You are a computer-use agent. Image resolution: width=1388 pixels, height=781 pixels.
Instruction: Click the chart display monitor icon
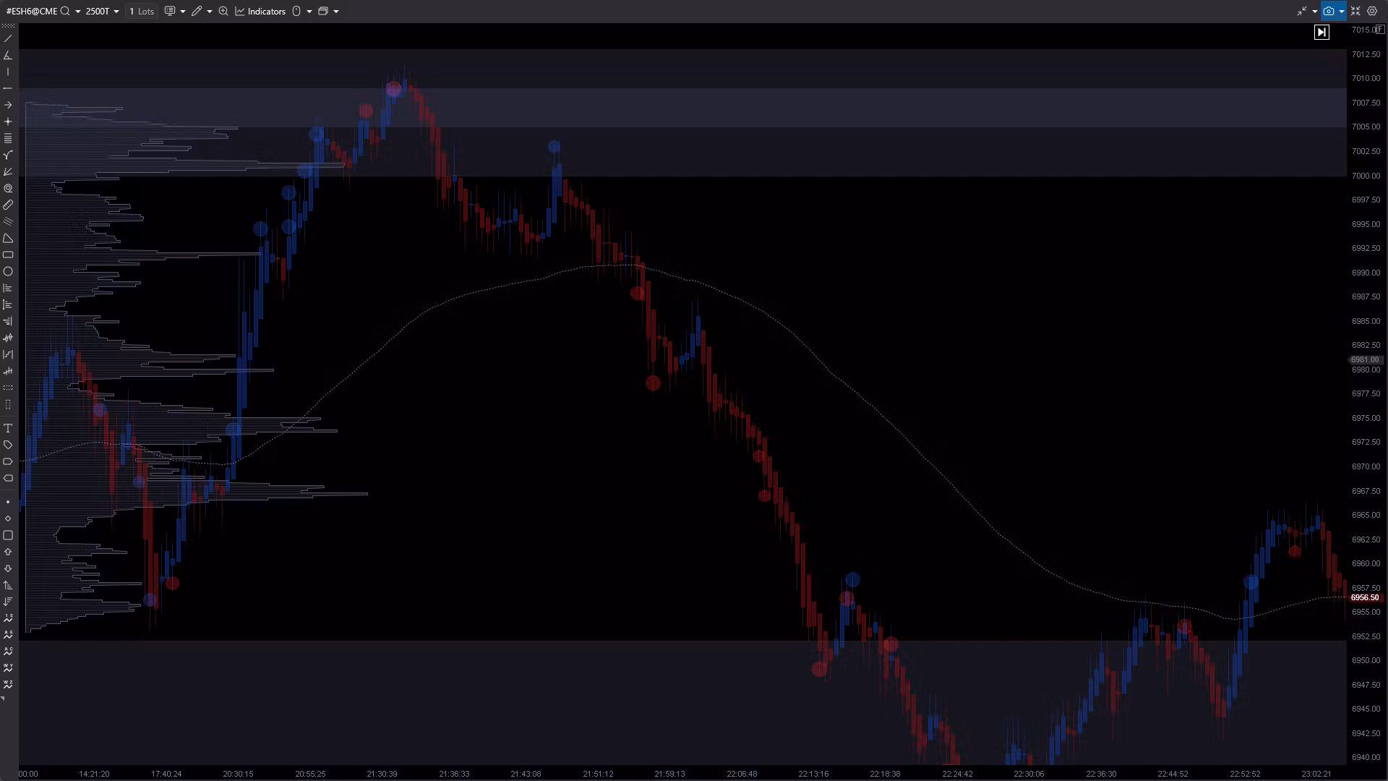[x=170, y=11]
